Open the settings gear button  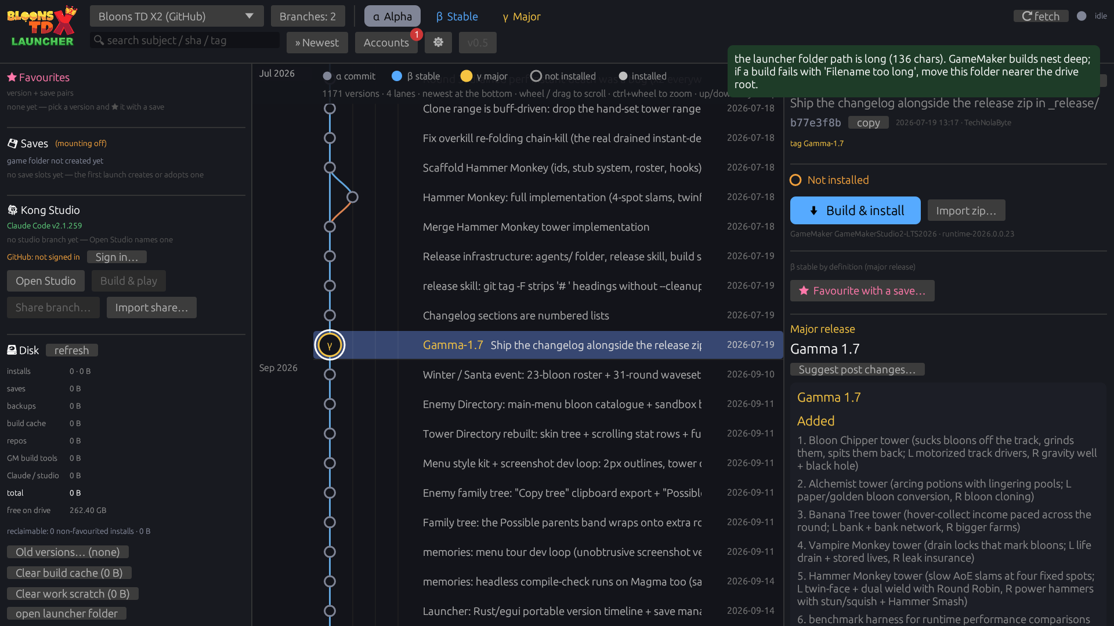coord(438,42)
